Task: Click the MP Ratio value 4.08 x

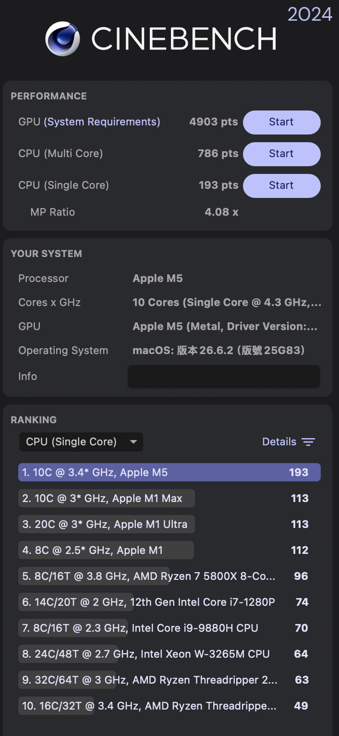Action: click(221, 212)
